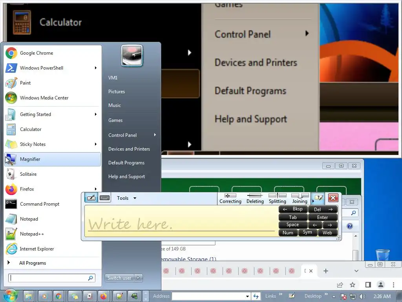Image resolution: width=402 pixels, height=302 pixels.
Task: Open Paint from the Start menu
Action: 53,83
